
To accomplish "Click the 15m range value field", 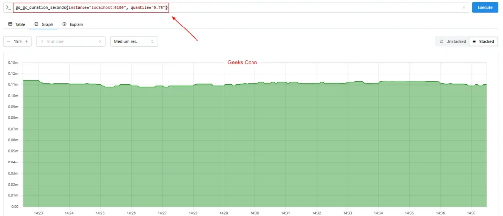I will [x=18, y=42].
